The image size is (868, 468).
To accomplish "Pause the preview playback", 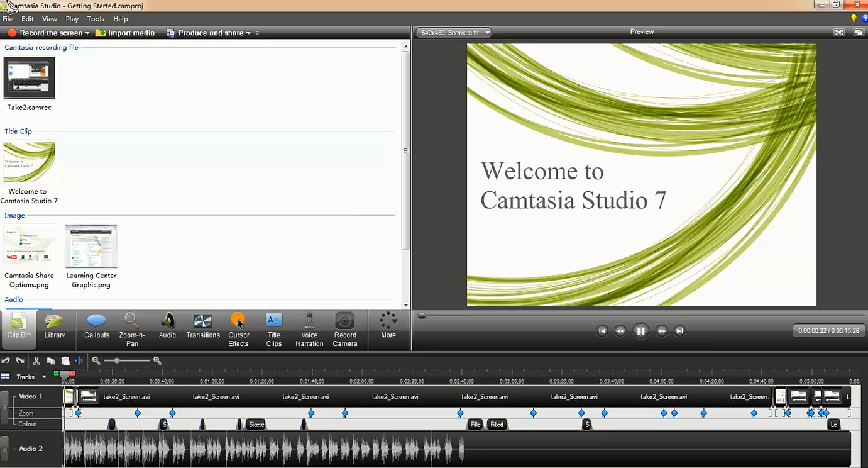I will (640, 331).
